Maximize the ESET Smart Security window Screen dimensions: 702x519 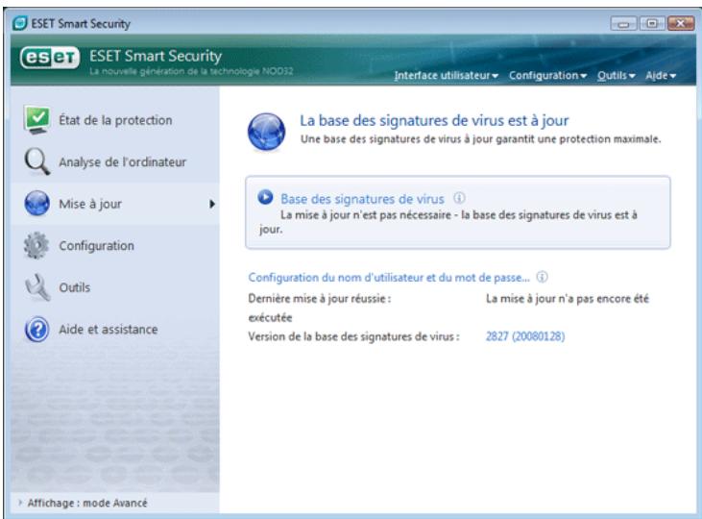[x=652, y=23]
